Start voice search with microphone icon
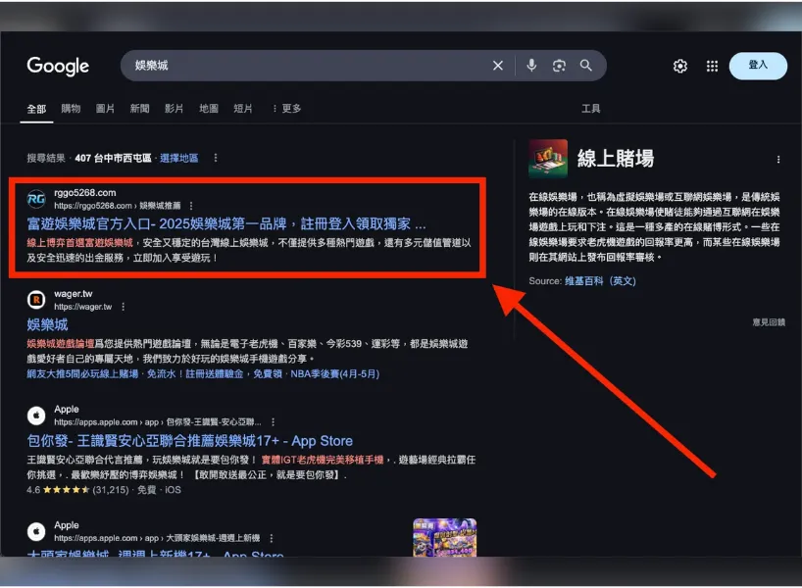Screen dimensions: 802x588 pyautogui.click(x=531, y=66)
